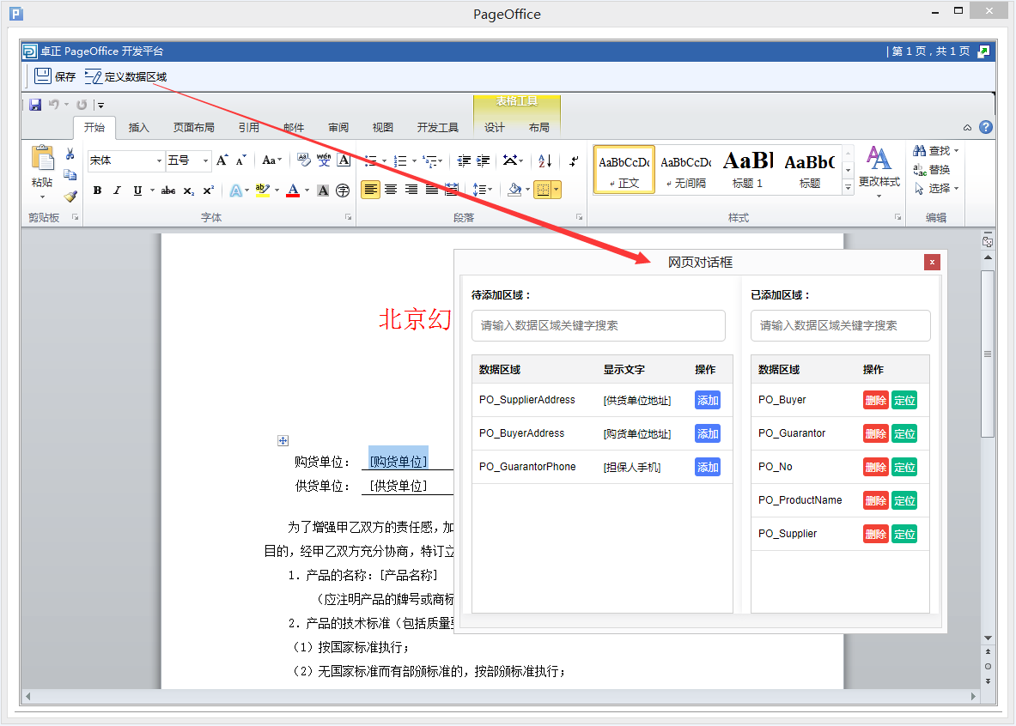Click the Increase Indent icon
Viewport: 1016px width, 726px height.
coord(484,160)
